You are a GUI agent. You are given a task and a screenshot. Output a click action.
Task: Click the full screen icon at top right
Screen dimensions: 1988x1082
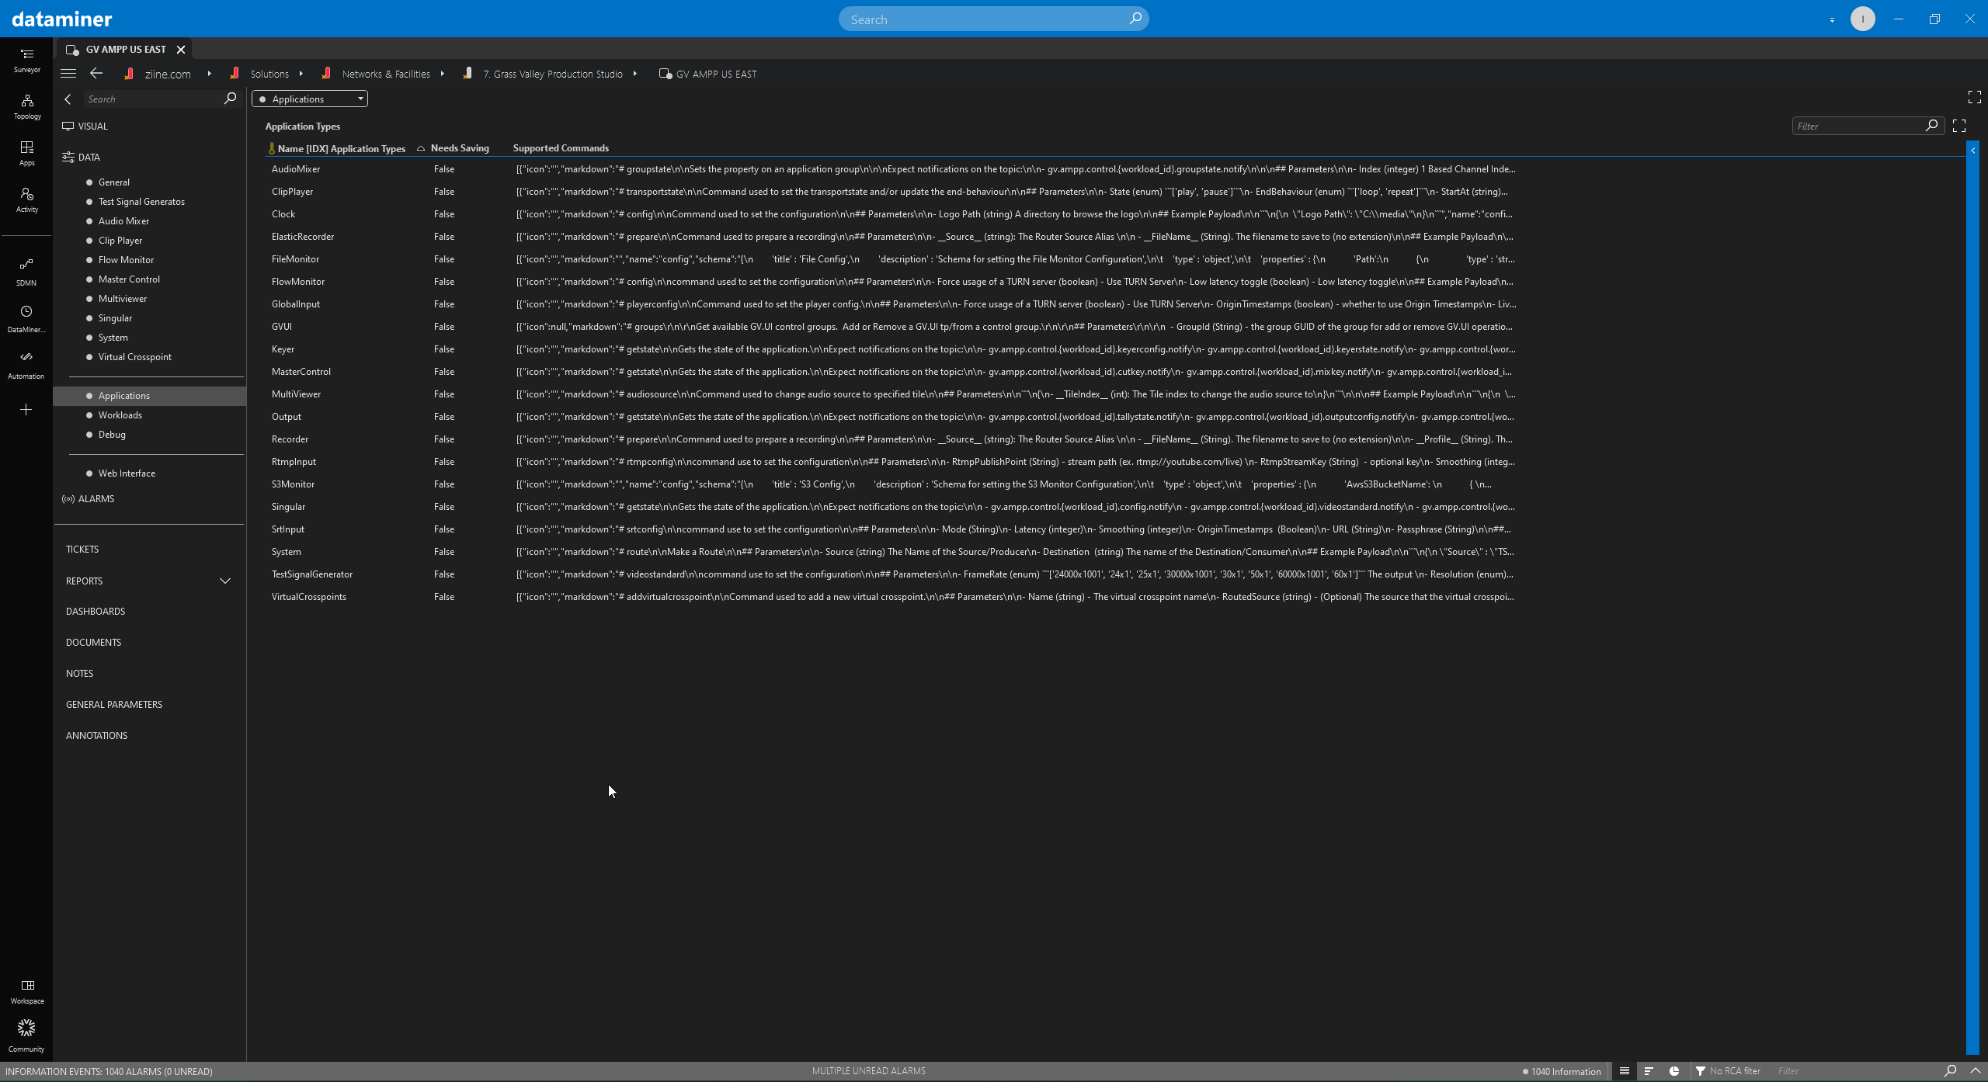[x=1974, y=97]
